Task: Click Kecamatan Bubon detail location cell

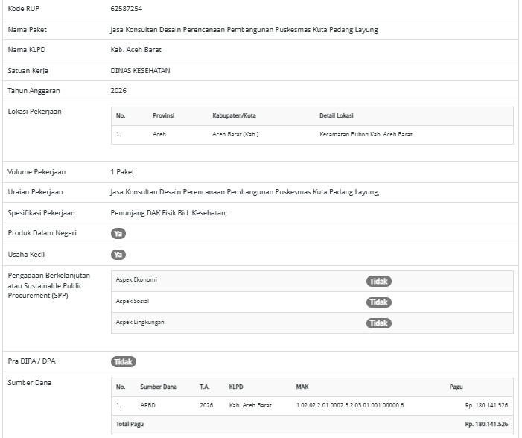Action: pyautogui.click(x=366, y=134)
